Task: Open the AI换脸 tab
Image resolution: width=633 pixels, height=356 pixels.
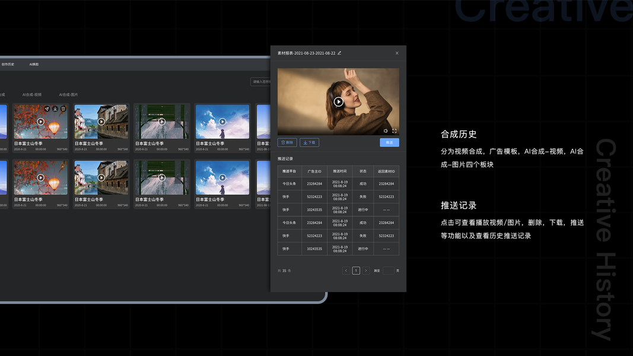Action: (34, 64)
